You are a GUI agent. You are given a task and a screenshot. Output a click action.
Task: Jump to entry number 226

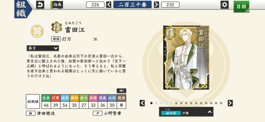tap(95, 5)
